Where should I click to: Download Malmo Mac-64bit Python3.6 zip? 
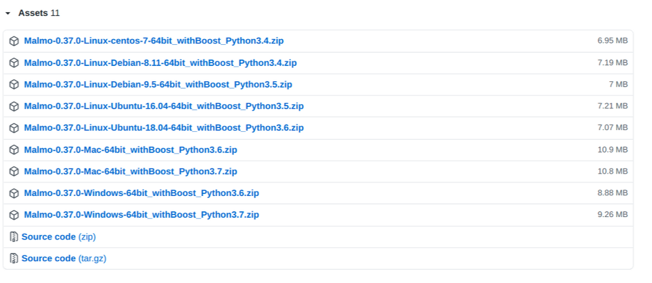[x=131, y=150]
